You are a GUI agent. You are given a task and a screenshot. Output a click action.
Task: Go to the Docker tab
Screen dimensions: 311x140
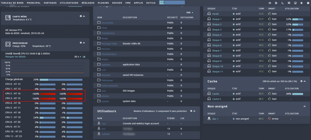coord(117,3)
